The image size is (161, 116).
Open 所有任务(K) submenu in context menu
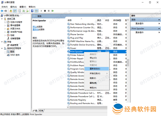click(95, 73)
